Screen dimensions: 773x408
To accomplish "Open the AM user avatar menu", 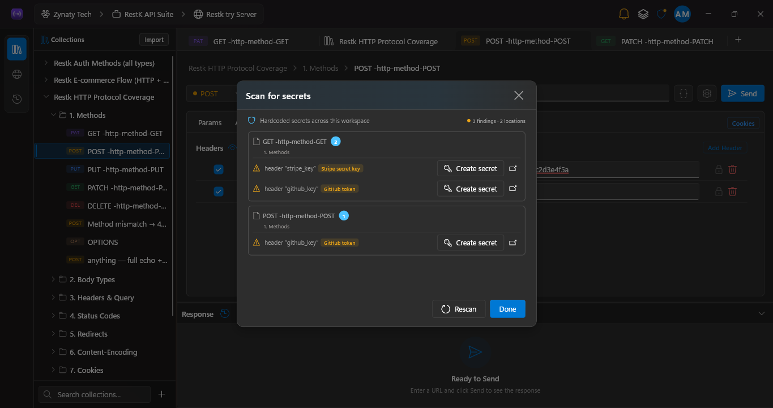I will tap(682, 14).
